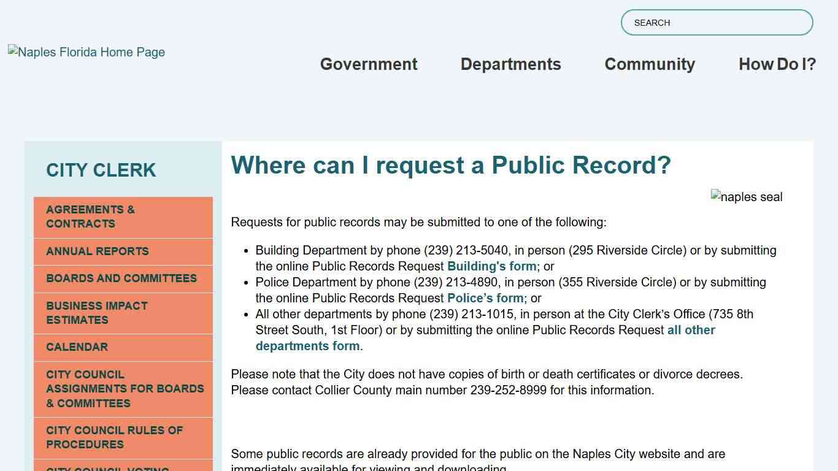Select Agreements & Contracts in the sidebar
Viewport: 838px width, 471px height.
pos(123,216)
